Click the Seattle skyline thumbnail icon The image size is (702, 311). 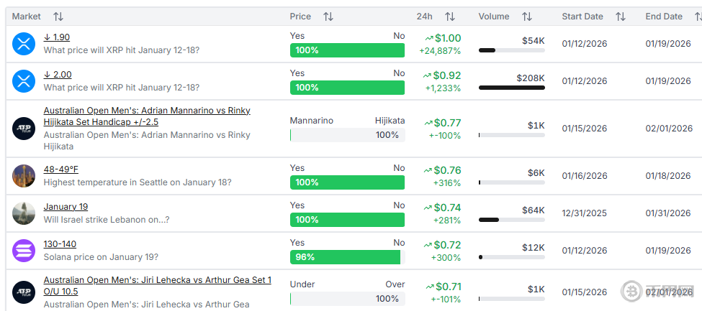click(24, 176)
